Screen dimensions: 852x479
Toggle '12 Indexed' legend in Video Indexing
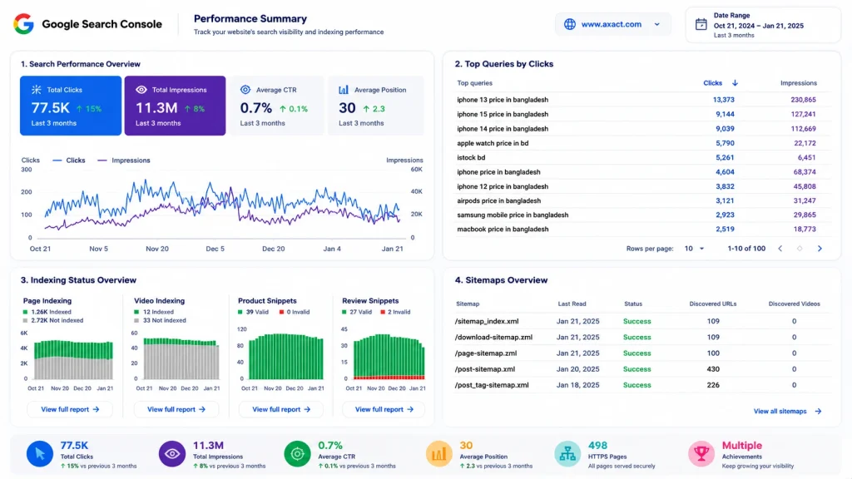tap(154, 313)
